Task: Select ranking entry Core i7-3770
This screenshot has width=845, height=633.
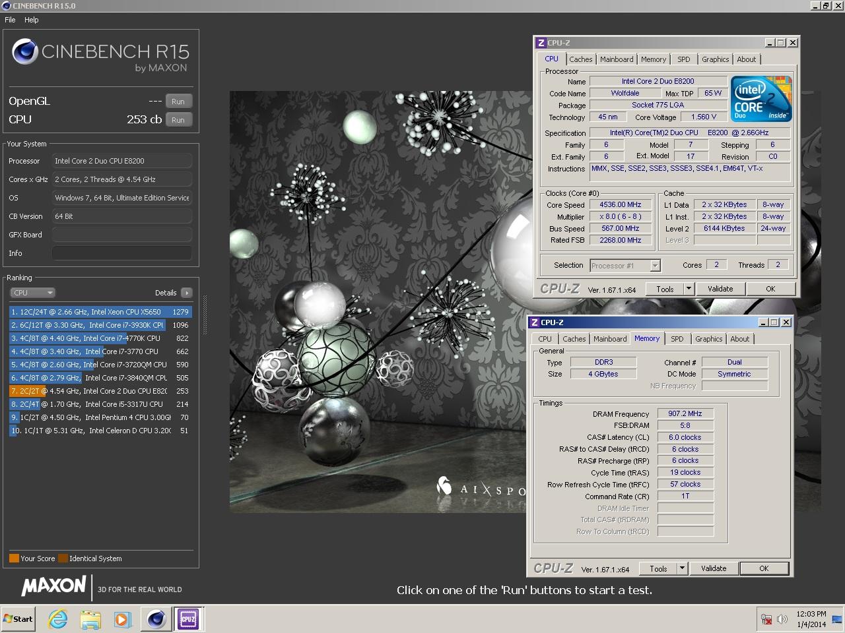Action: pos(100,351)
